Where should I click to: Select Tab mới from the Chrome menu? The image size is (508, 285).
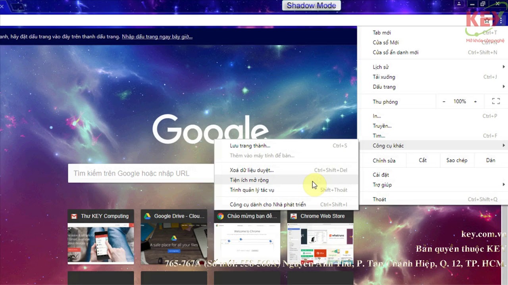(x=433, y=32)
